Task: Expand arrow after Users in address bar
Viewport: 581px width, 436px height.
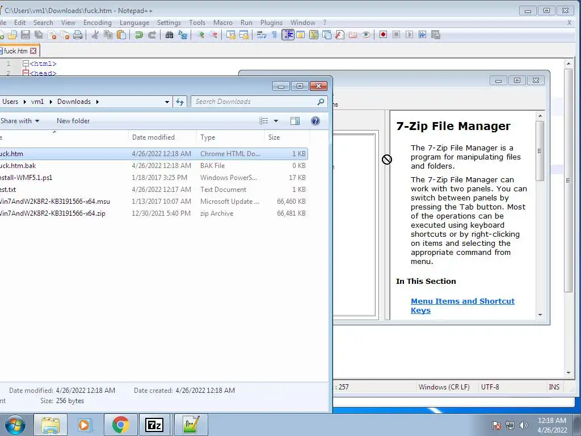Action: [24, 102]
